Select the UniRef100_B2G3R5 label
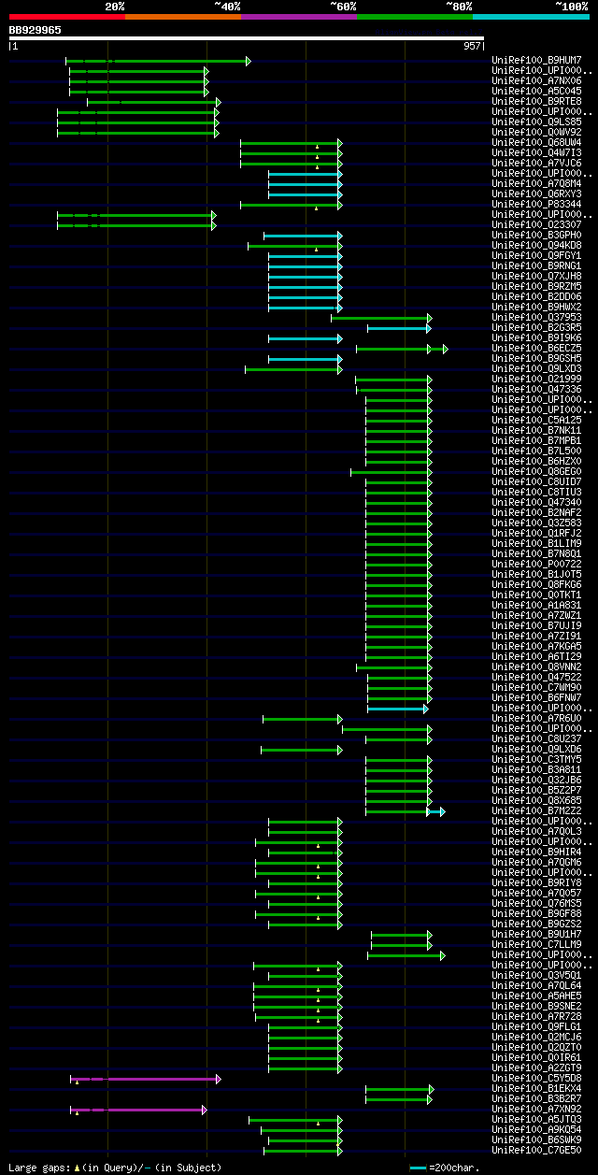Viewport: 598px width, 1175px height. click(x=536, y=328)
